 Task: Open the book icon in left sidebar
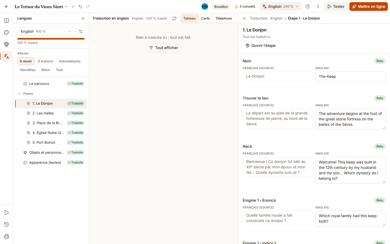[6, 21]
